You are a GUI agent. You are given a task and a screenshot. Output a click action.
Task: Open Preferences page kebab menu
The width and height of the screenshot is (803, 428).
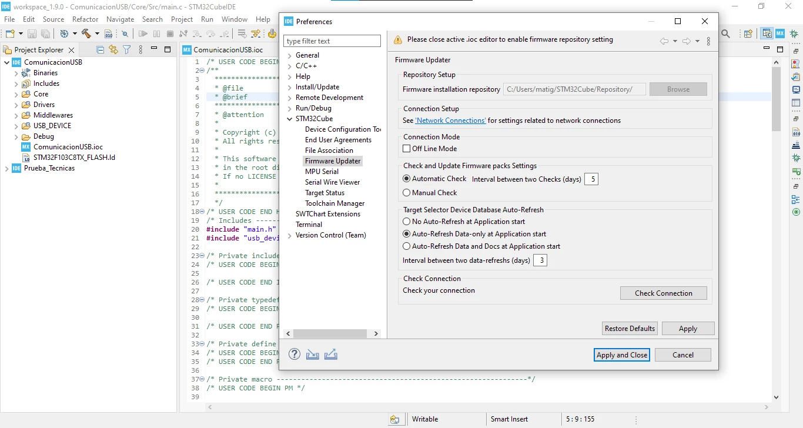point(708,41)
